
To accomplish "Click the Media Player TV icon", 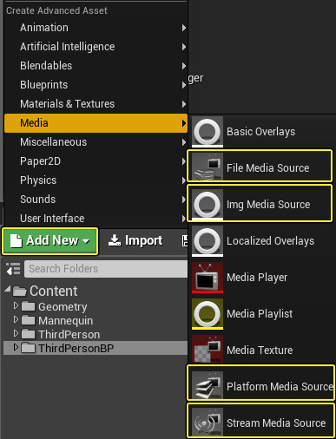I will (208, 278).
